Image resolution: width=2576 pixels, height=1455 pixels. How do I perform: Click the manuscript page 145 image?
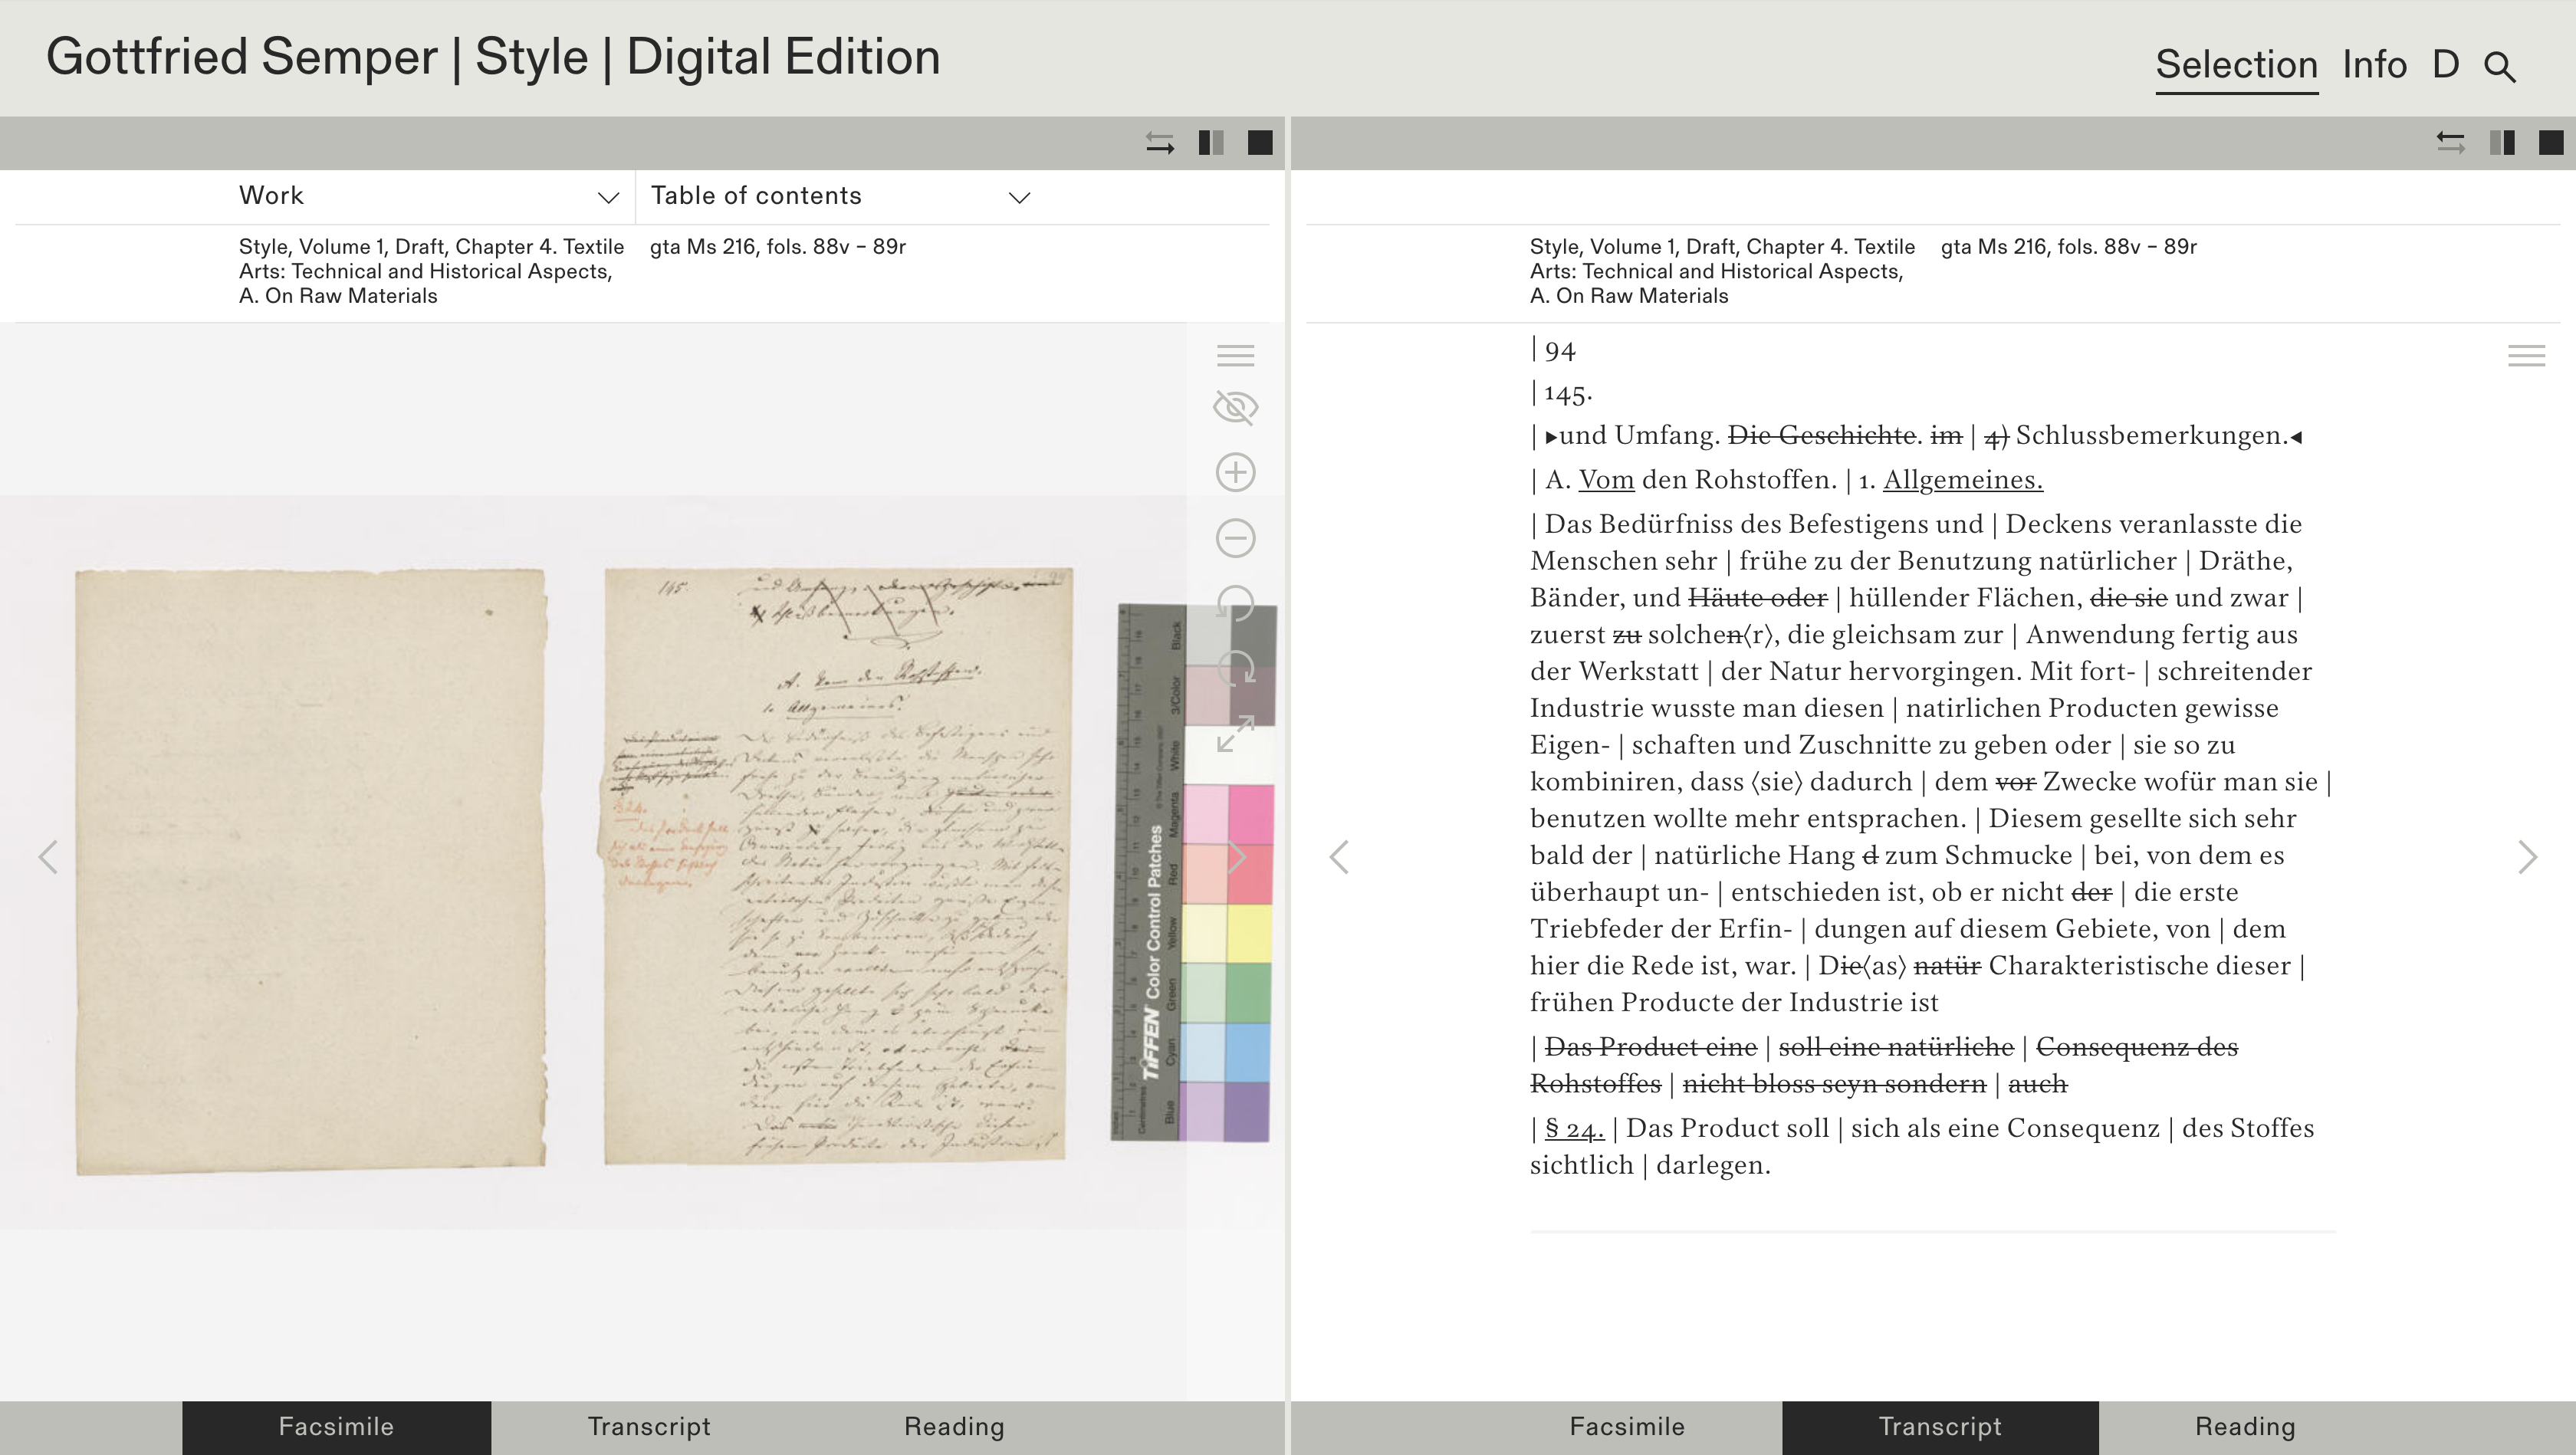[838, 866]
